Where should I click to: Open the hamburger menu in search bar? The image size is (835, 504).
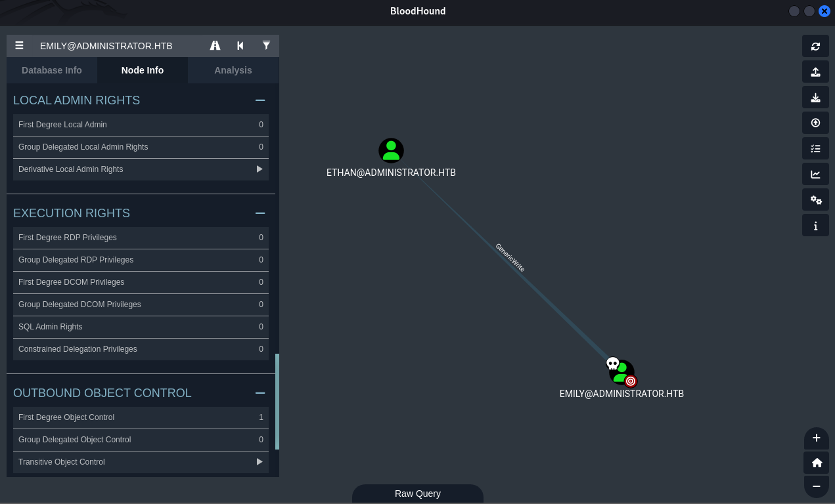[20, 46]
